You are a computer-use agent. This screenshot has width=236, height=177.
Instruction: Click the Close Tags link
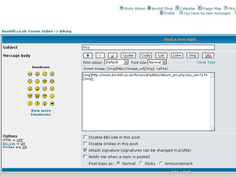[206, 62]
